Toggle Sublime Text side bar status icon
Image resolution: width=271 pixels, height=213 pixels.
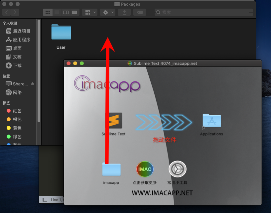pos(45,200)
